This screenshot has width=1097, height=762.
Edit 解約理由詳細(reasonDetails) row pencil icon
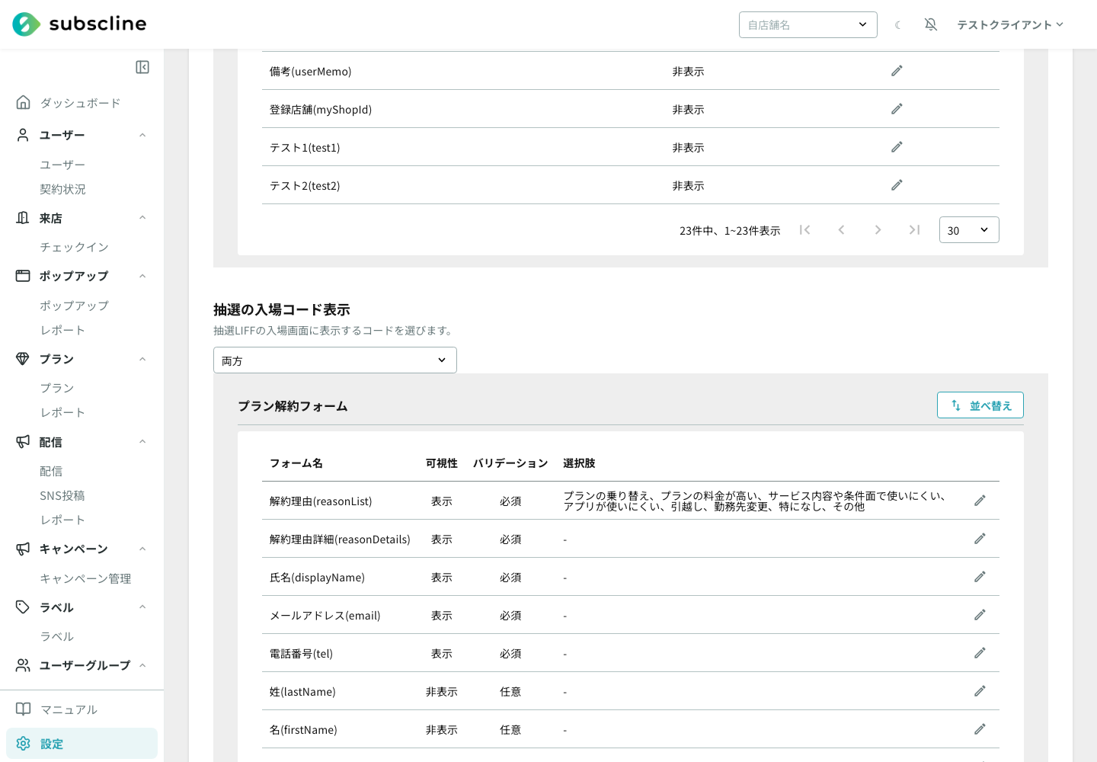coord(980,539)
